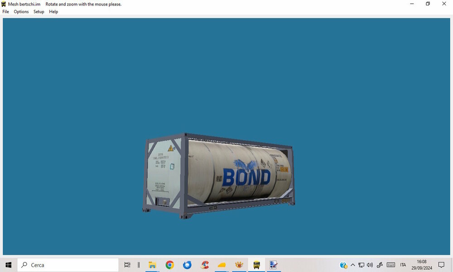Click the pen workspace tray icon
The height and width of the screenshot is (272, 453).
[380, 265]
